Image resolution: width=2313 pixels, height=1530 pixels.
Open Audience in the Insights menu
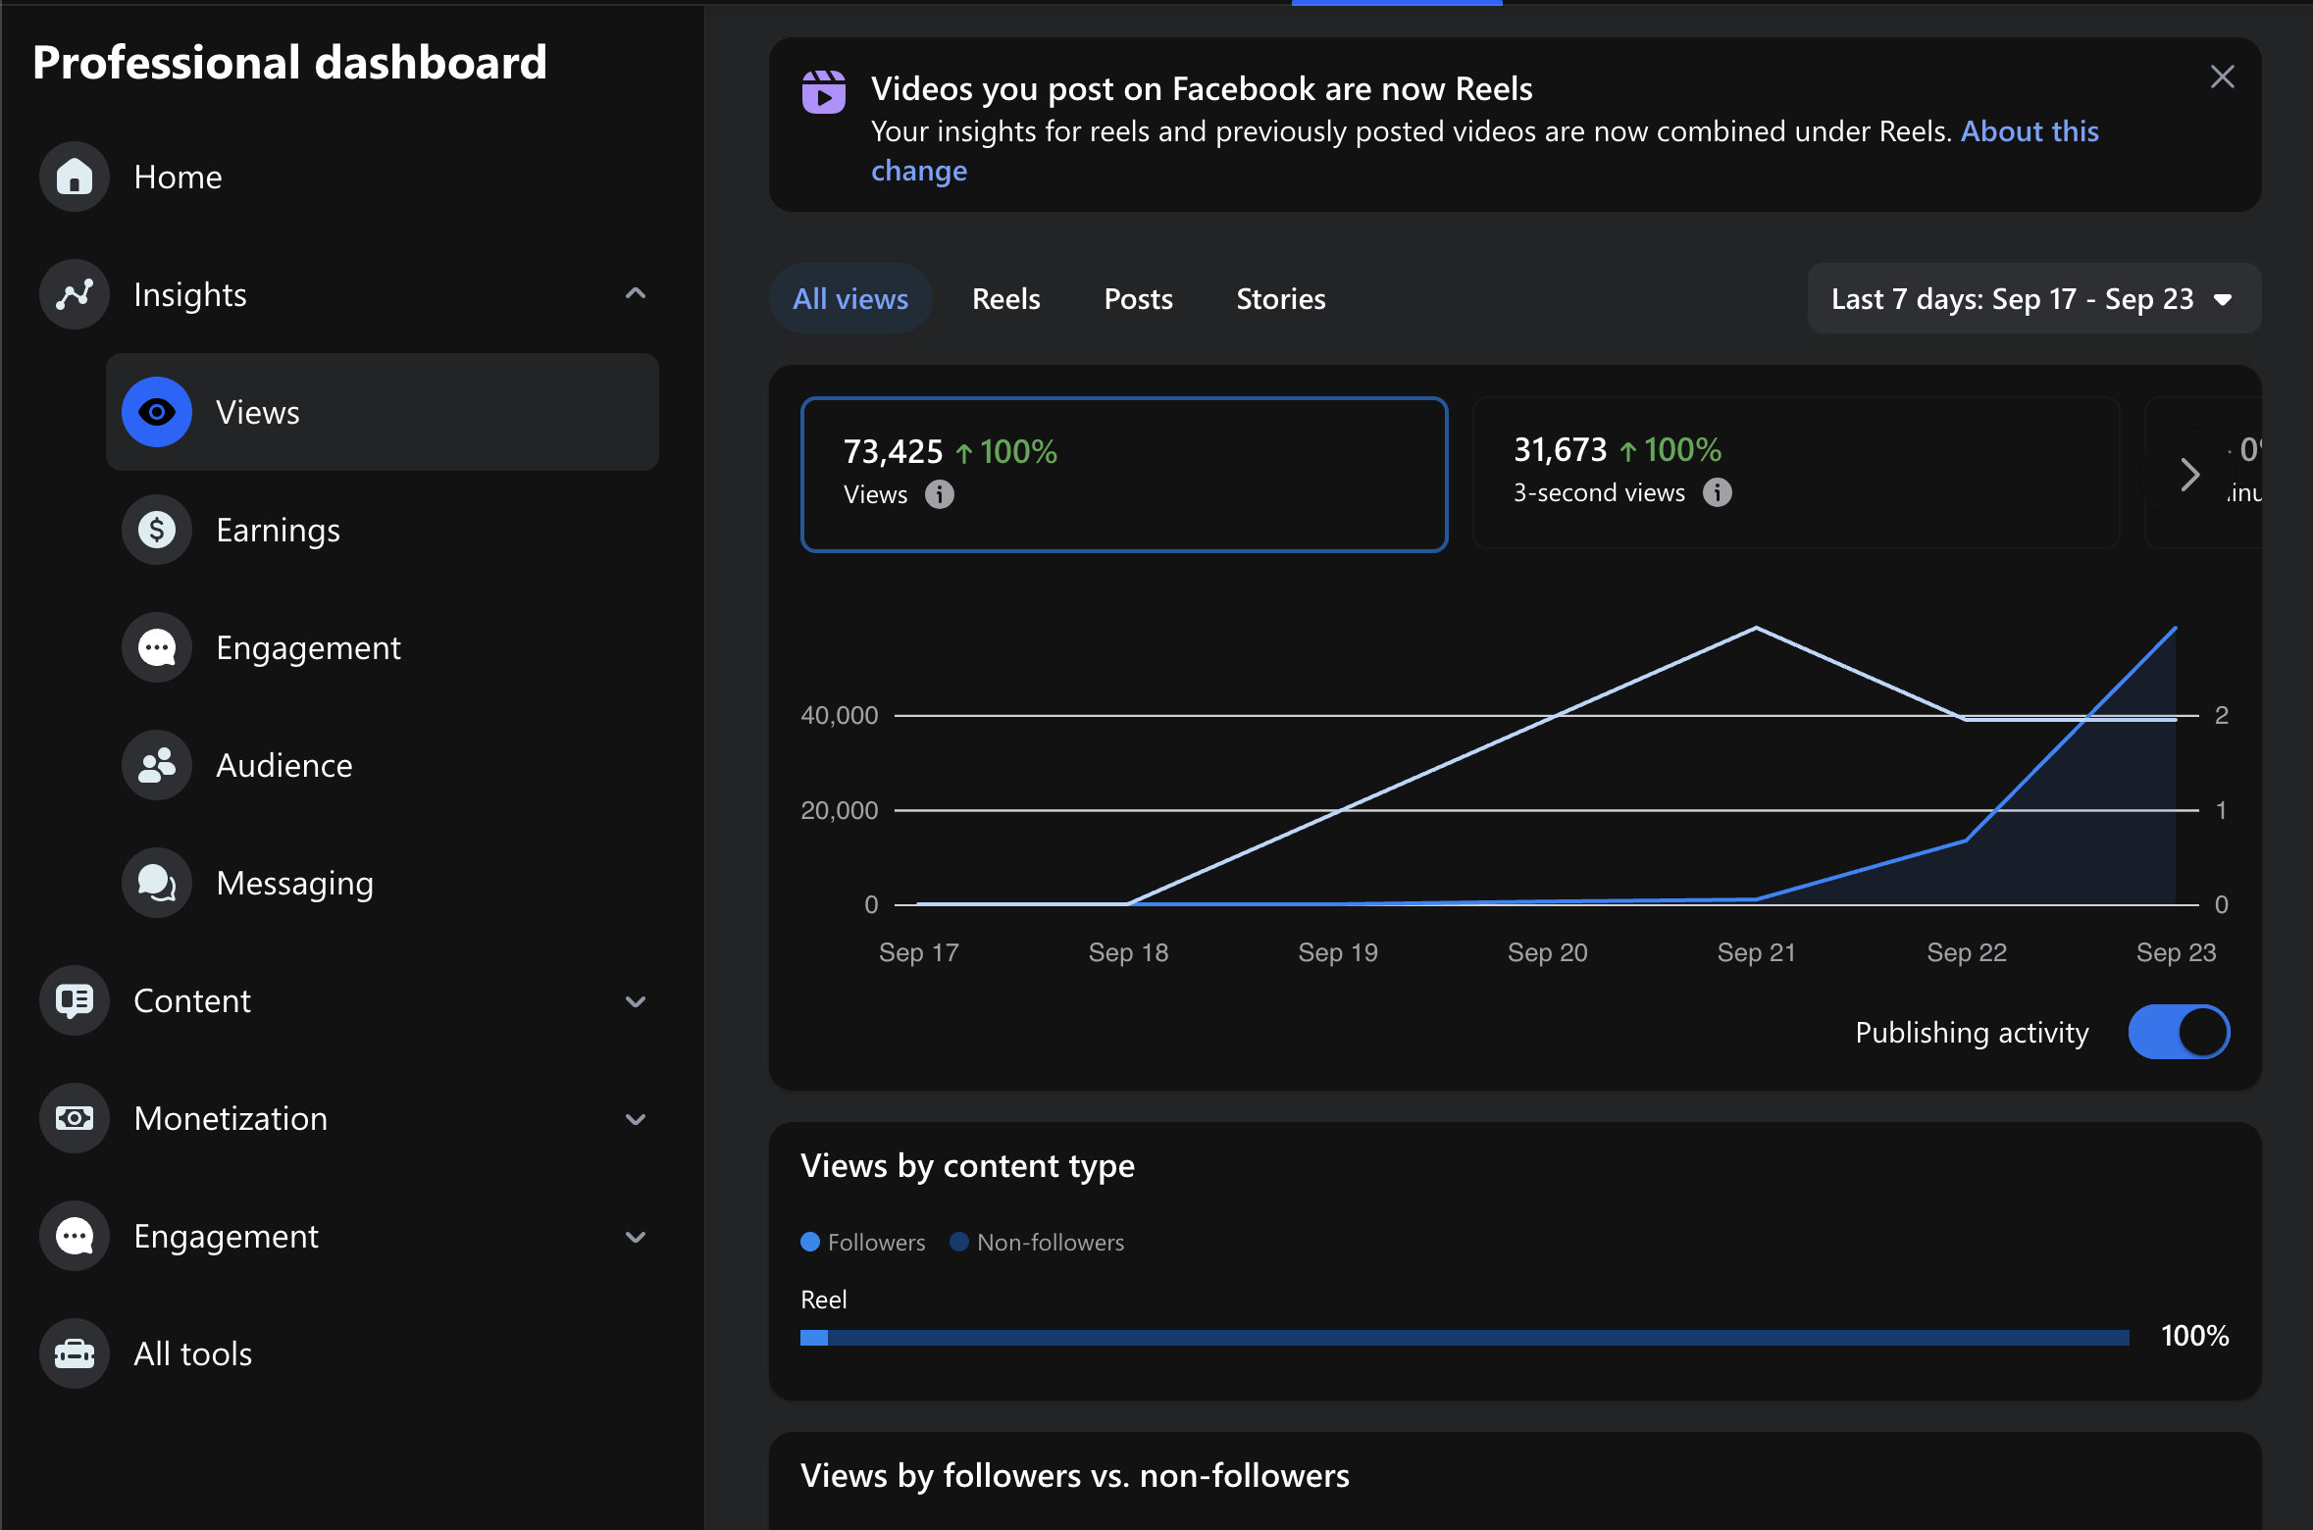point(383,765)
